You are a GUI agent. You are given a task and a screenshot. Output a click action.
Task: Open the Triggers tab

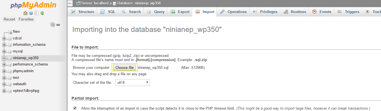tap(348, 12)
